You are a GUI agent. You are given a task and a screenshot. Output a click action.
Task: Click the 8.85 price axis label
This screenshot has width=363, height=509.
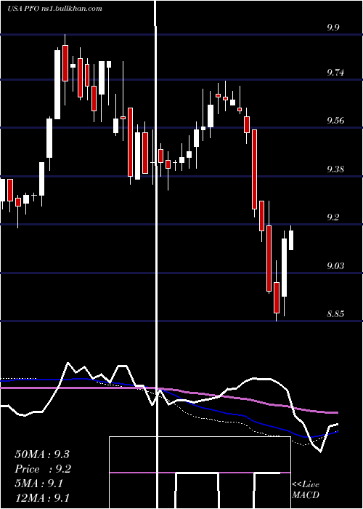click(335, 314)
